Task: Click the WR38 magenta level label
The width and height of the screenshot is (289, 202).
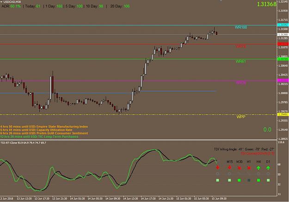Action: 241,83
